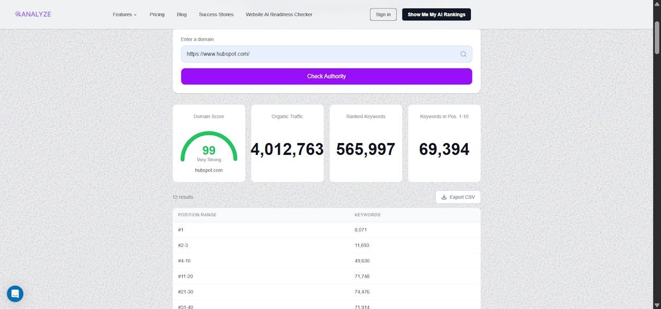661x309 pixels.
Task: Expand the Features dropdown menu
Action: [x=124, y=14]
